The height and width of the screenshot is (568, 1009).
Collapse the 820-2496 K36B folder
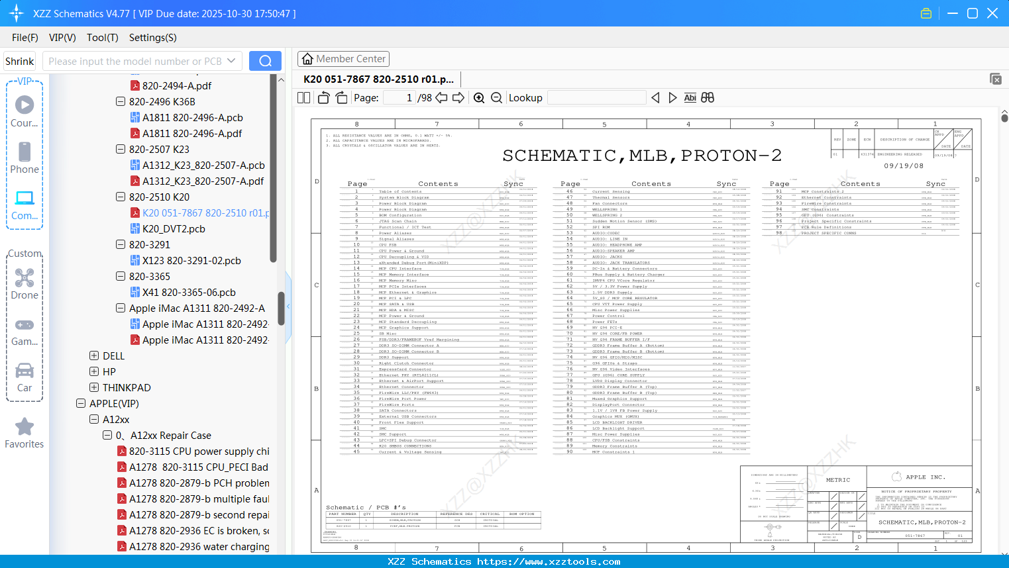(121, 102)
